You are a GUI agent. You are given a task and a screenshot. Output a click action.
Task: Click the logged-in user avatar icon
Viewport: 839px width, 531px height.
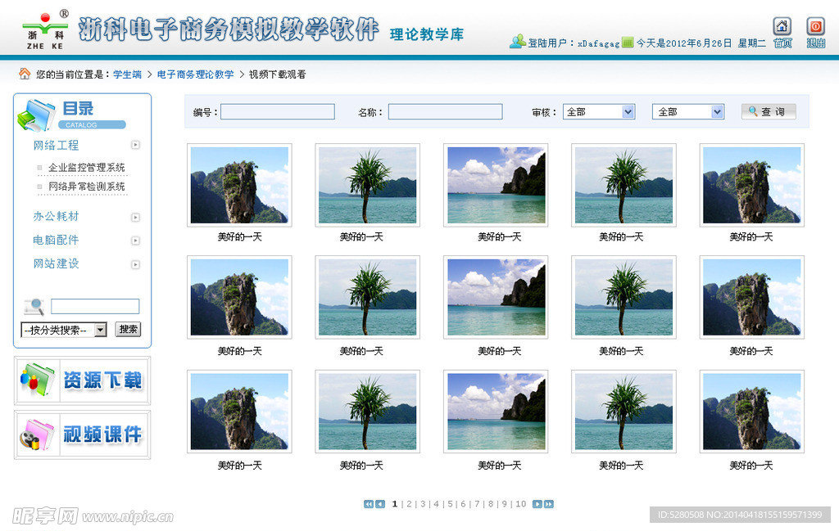click(518, 42)
